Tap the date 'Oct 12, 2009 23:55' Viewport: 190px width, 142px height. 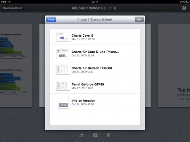coord(83,56)
